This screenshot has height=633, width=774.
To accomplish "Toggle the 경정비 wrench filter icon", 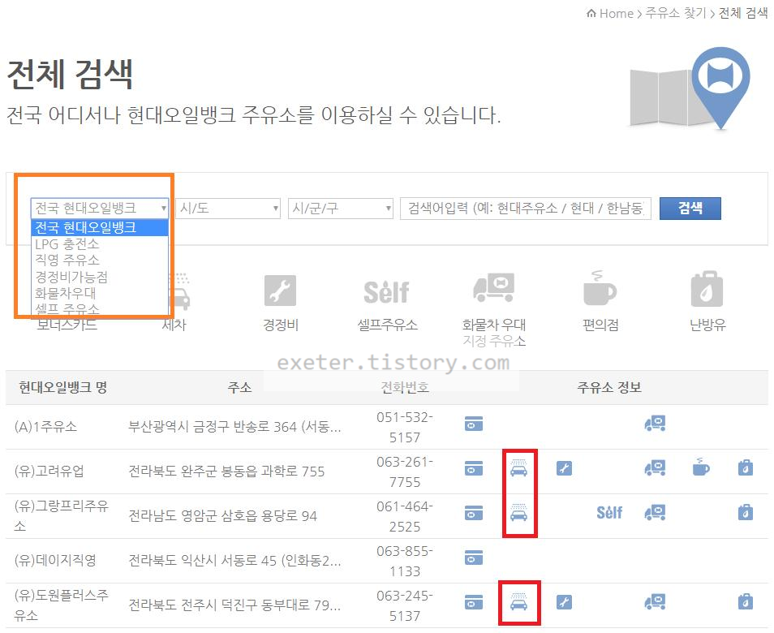I will coord(281,291).
